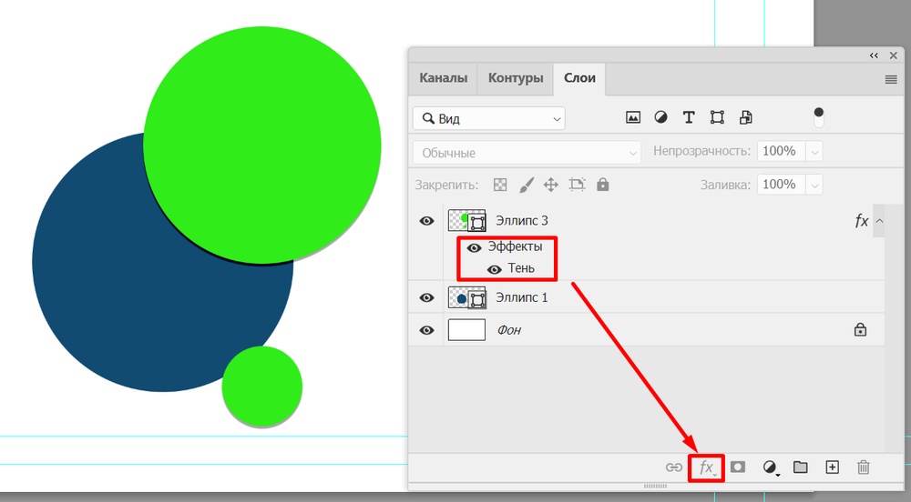Collapse the Эллипс 3 effects list
The height and width of the screenshot is (502, 911).
click(x=879, y=221)
